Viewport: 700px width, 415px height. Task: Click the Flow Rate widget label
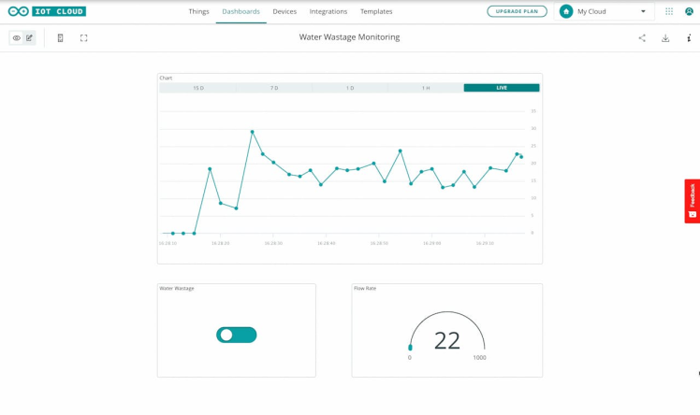pos(365,289)
